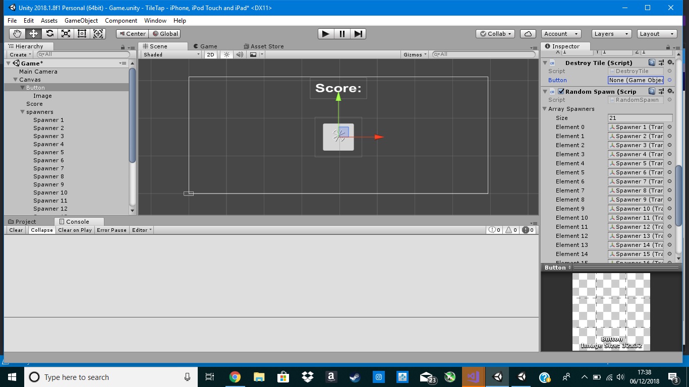This screenshot has width=689, height=387.
Task: Toggle Center pivot mode button
Action: click(132, 34)
